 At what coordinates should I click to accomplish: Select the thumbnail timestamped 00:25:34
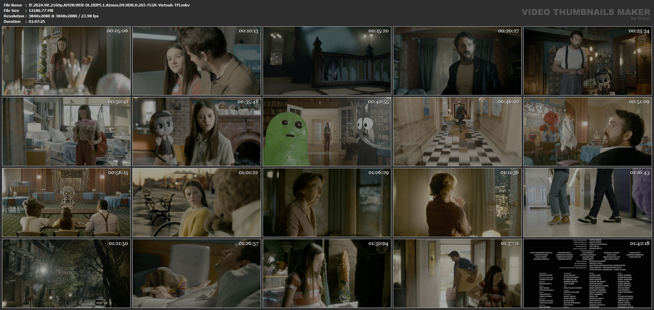587,61
